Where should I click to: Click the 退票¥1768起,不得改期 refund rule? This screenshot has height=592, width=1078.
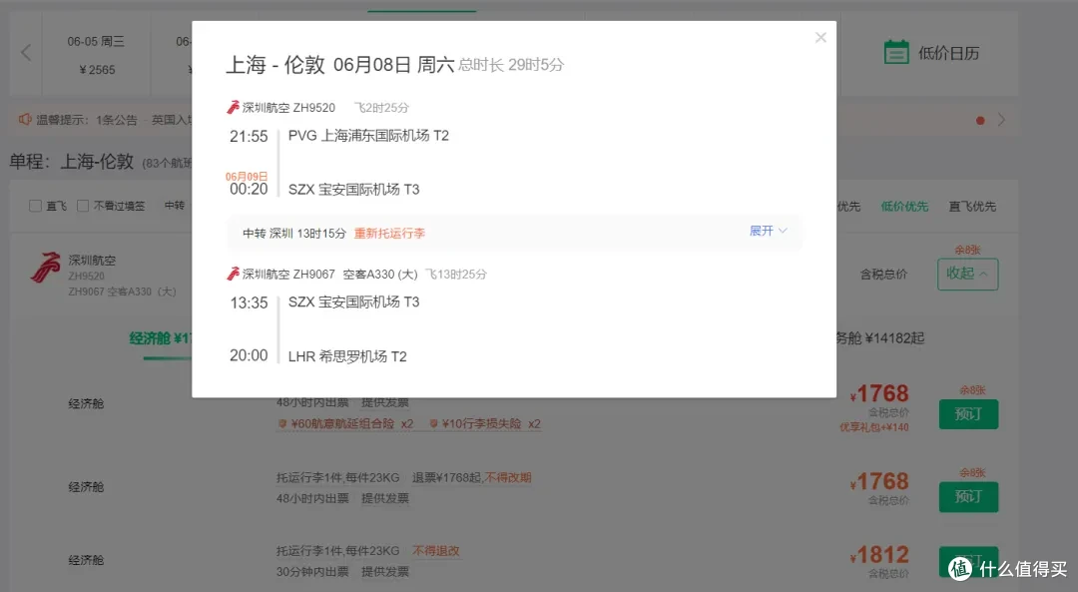(x=471, y=477)
